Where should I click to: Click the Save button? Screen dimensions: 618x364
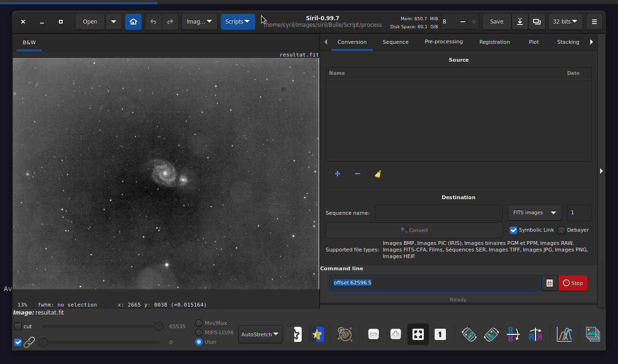(496, 22)
